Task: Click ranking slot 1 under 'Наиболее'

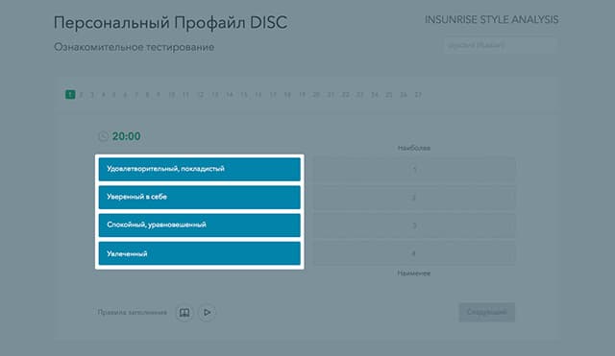Action: [414, 169]
